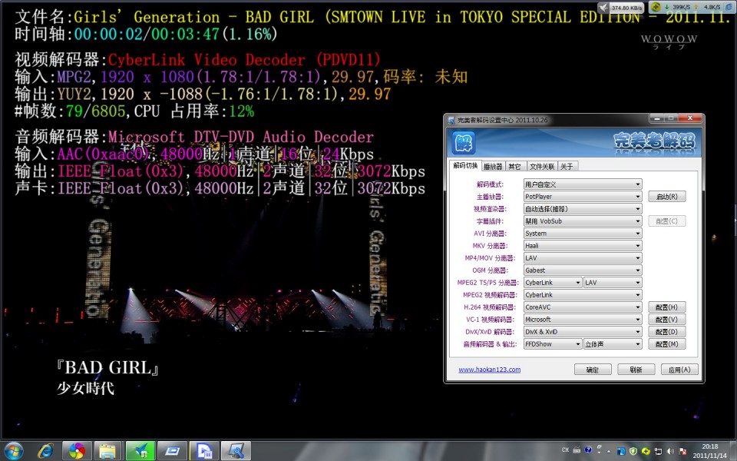
Task: Click the 应用(A) button
Action: (679, 370)
